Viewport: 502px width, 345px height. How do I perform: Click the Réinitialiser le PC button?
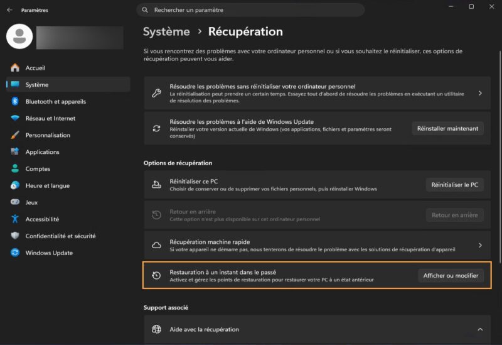pos(454,185)
